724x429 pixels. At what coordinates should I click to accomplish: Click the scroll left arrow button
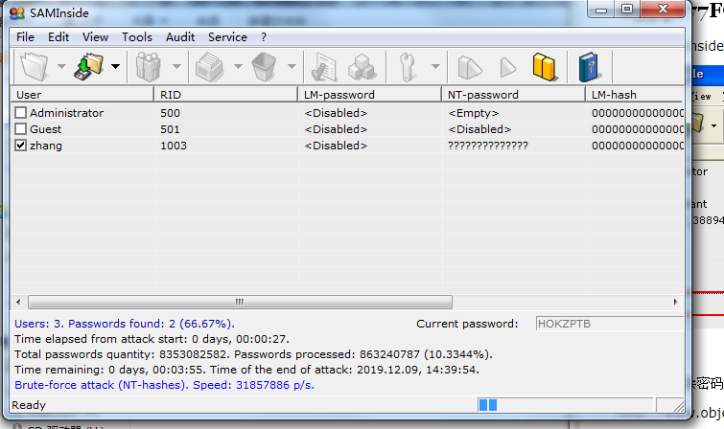18,303
